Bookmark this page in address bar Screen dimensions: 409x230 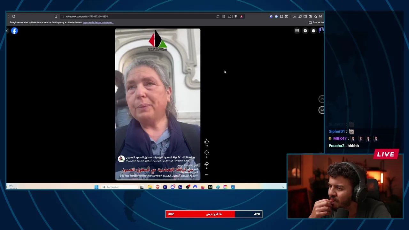[x=56, y=16]
